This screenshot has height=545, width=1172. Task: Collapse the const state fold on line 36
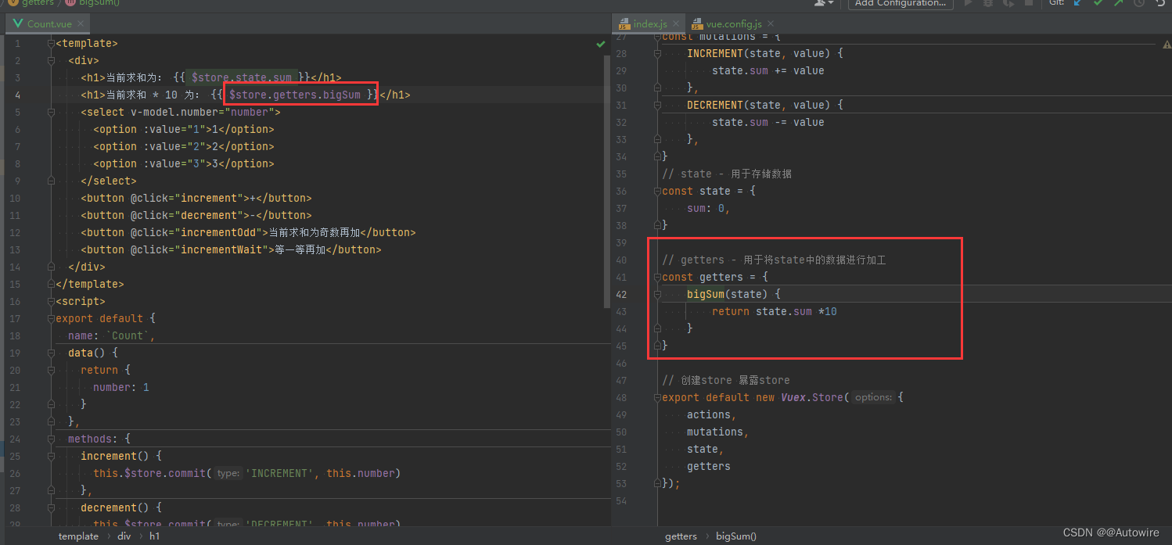click(x=658, y=192)
